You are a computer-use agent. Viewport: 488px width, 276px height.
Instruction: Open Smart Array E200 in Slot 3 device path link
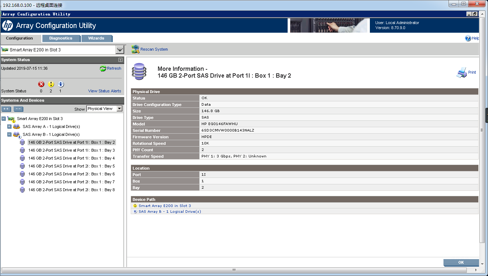[165, 206]
